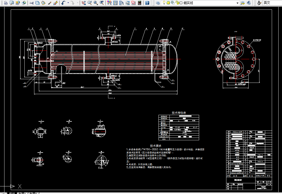Viewport: 282px width, 194px height.
Task: Click the Undo arrow button
Action: pyautogui.click(x=63, y=3)
